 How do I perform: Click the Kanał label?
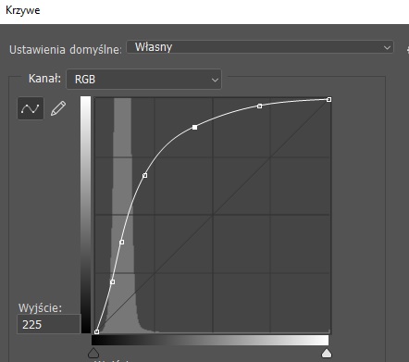pos(44,79)
